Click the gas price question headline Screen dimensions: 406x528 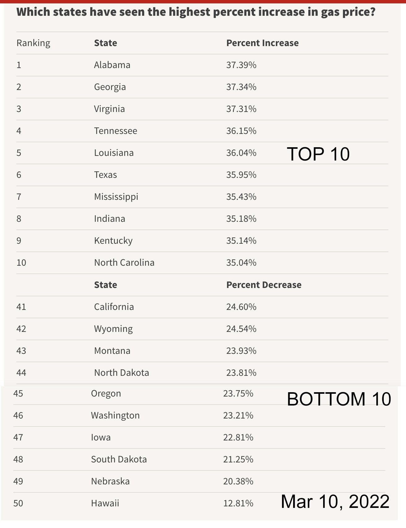pos(196,12)
